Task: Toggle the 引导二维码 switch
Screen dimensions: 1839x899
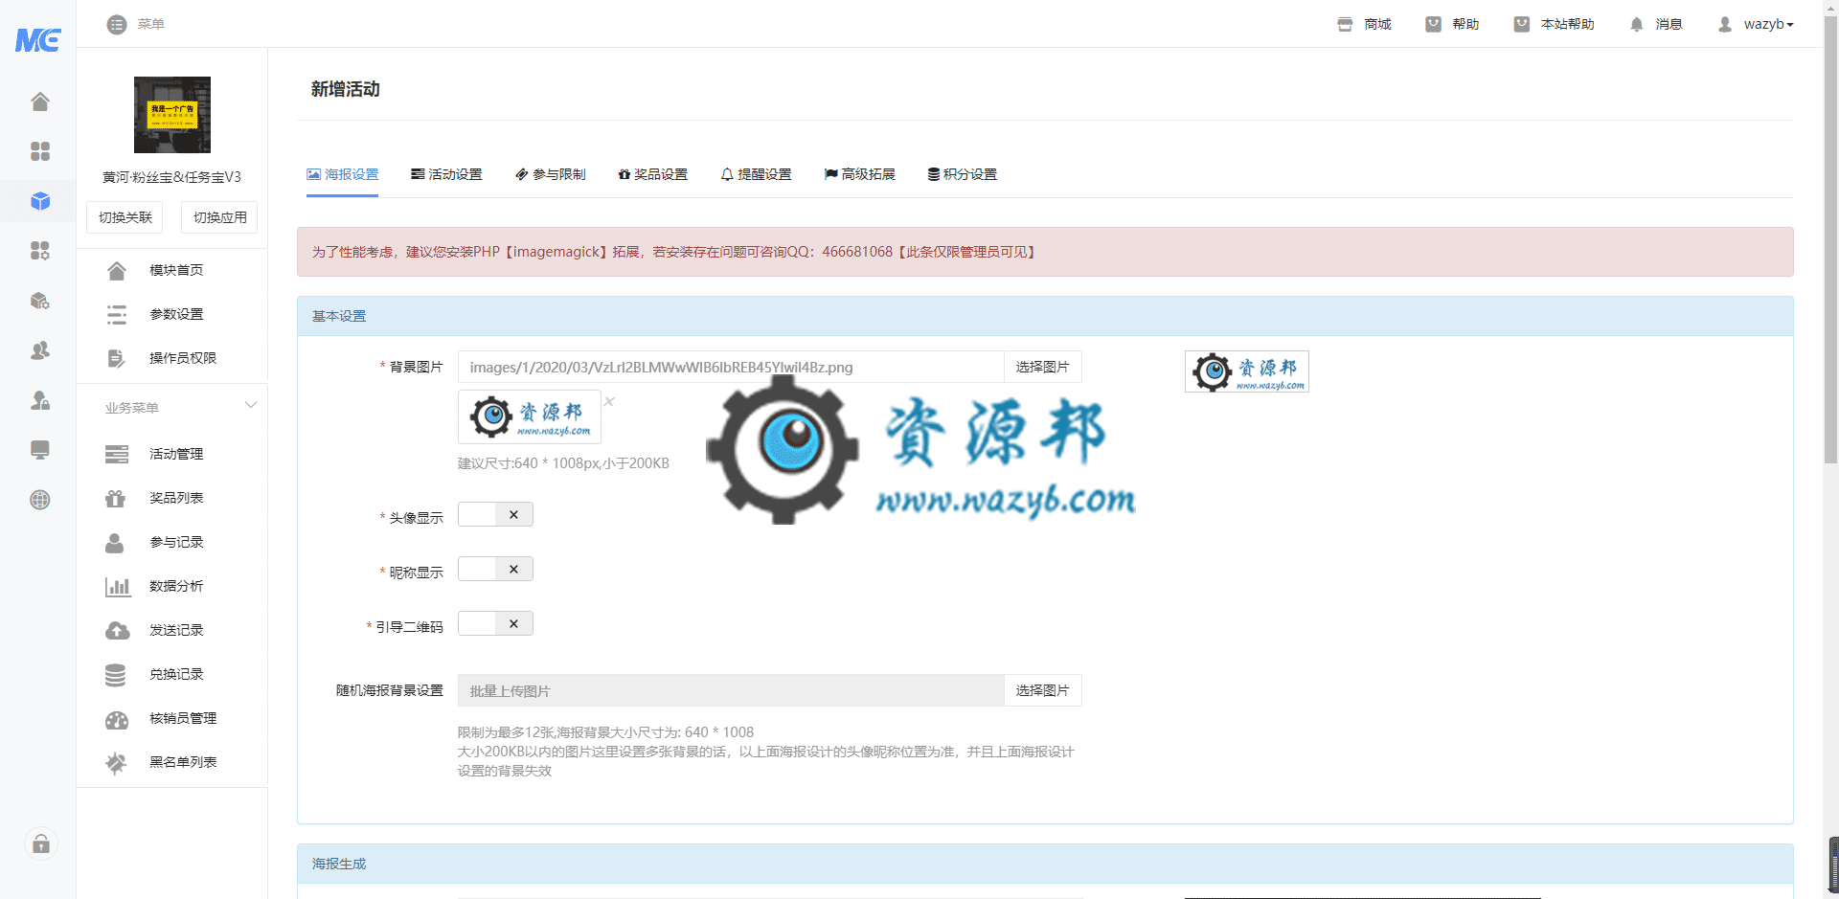Action: (495, 624)
